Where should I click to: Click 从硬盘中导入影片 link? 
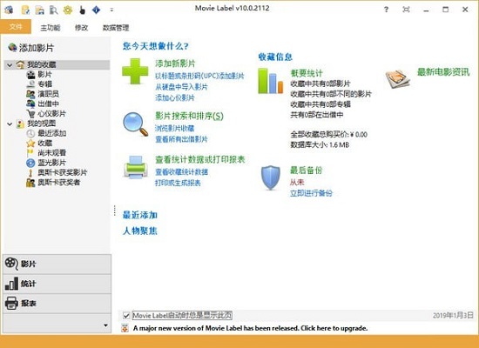(x=181, y=87)
